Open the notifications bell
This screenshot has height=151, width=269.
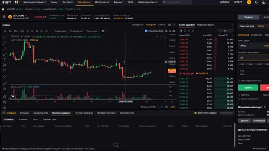pyautogui.click(x=256, y=2)
